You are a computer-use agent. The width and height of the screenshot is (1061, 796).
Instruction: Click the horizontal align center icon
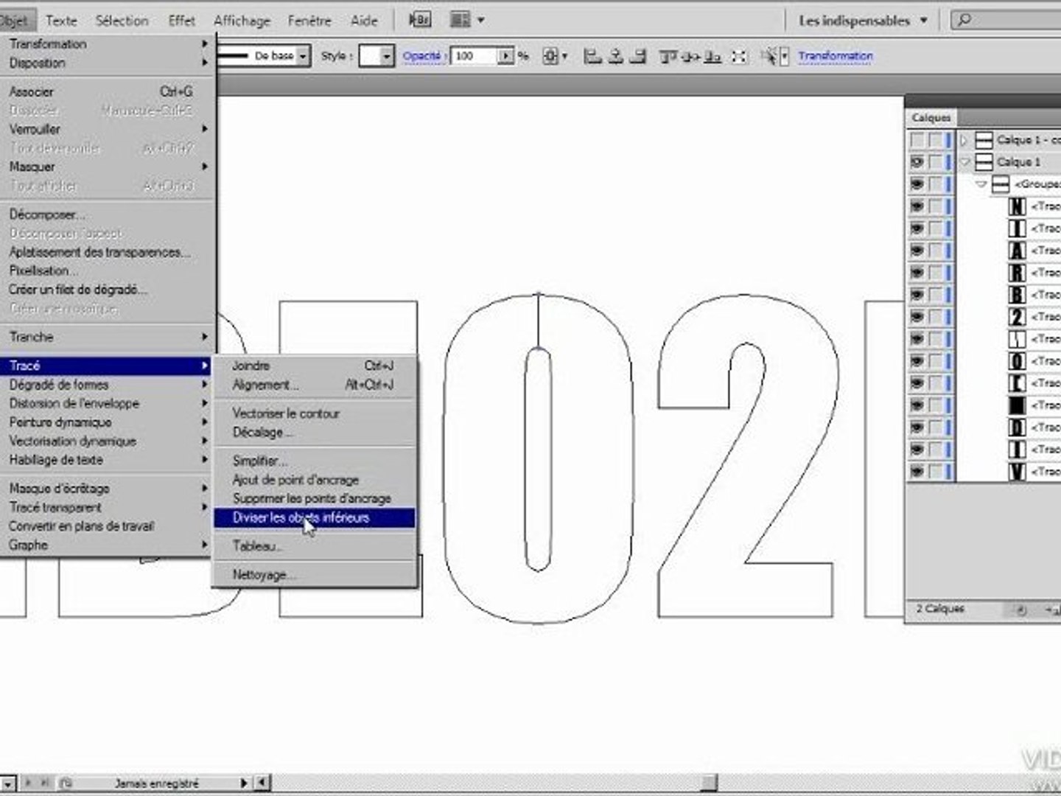click(x=616, y=56)
